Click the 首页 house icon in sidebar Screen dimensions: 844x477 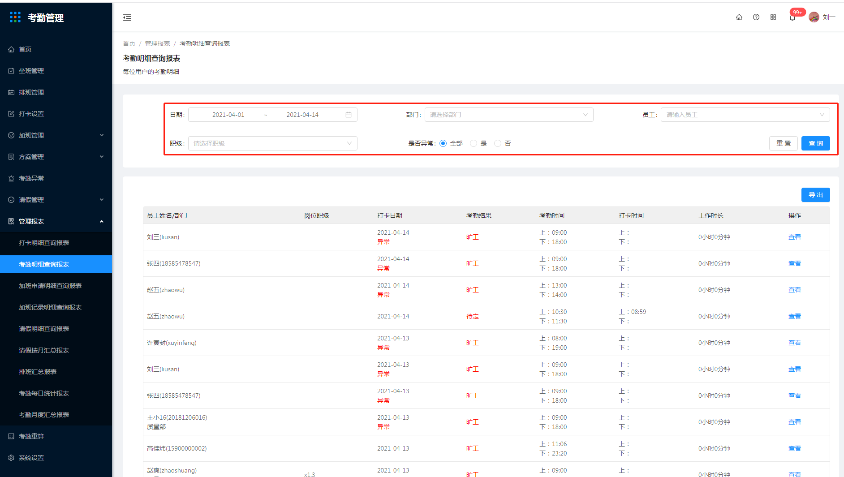point(11,49)
